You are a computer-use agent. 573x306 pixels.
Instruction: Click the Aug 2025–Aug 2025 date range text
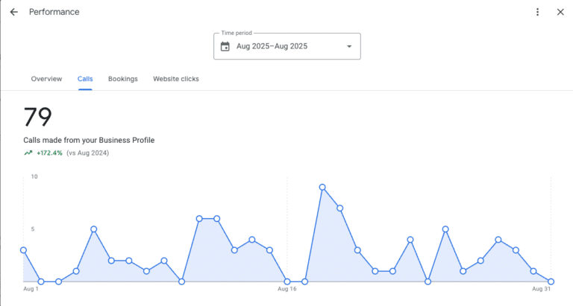tap(272, 47)
